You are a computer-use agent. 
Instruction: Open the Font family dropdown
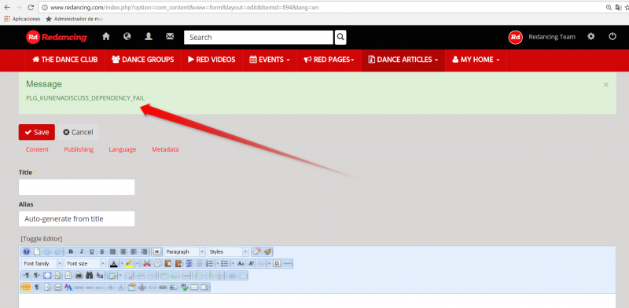pos(42,263)
